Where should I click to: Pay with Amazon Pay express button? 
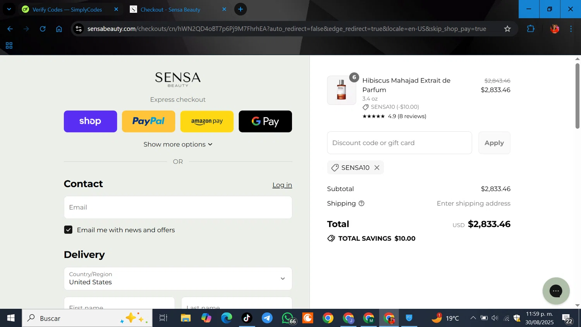[207, 121]
